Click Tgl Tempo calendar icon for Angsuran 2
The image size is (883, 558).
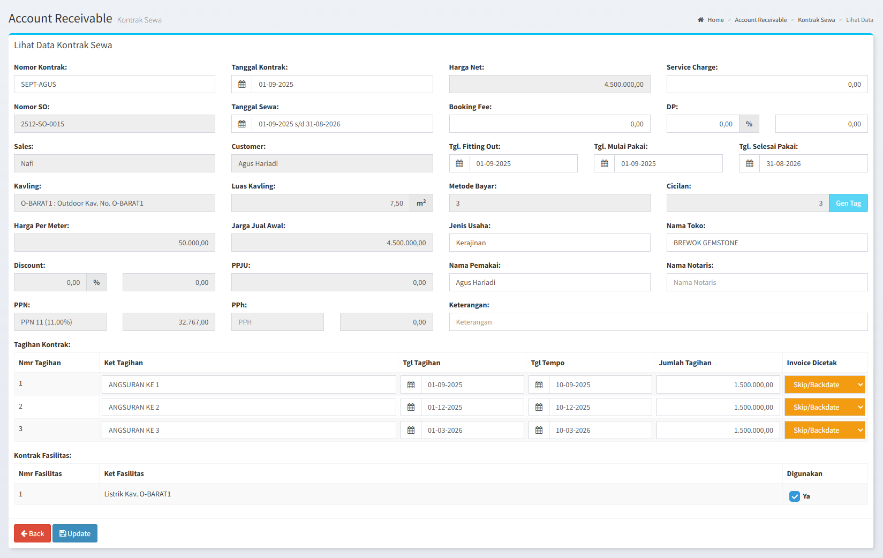539,408
